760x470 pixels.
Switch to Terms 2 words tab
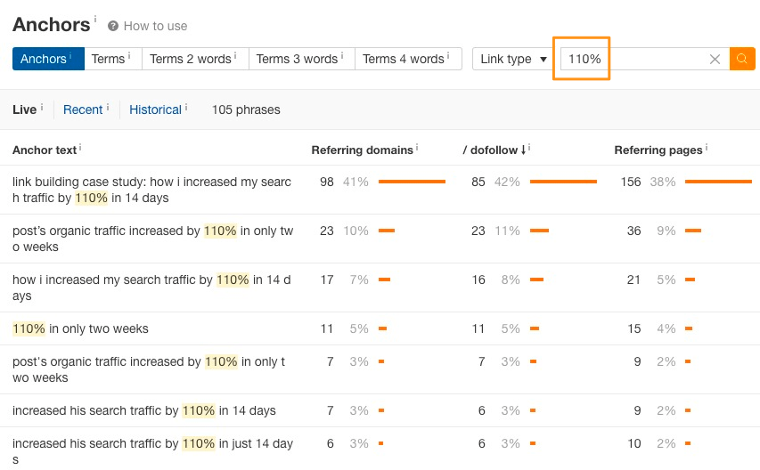click(195, 59)
